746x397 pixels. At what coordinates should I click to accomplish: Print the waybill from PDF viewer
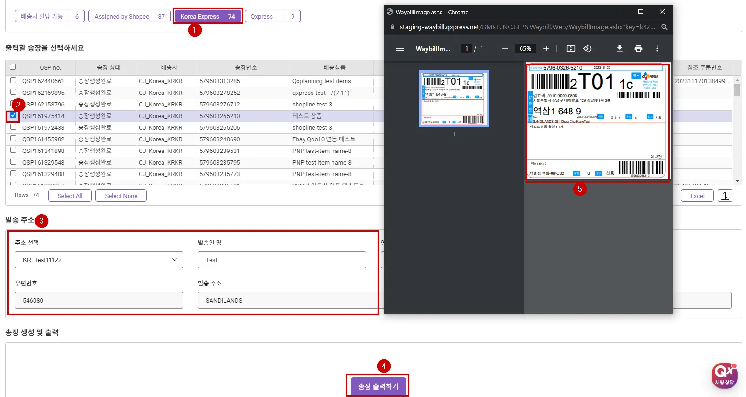(x=638, y=48)
